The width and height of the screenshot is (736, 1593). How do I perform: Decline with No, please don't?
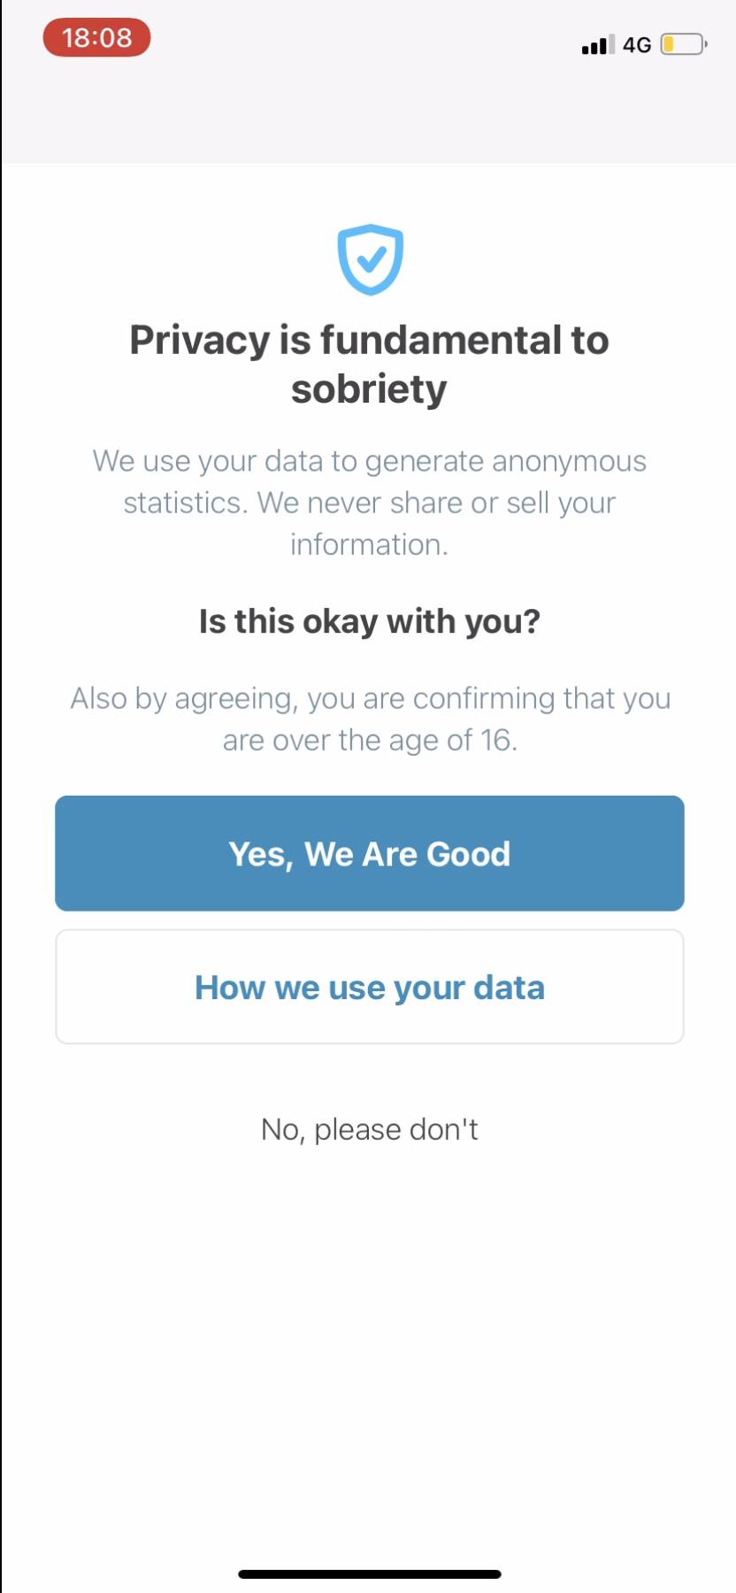[x=369, y=1129]
